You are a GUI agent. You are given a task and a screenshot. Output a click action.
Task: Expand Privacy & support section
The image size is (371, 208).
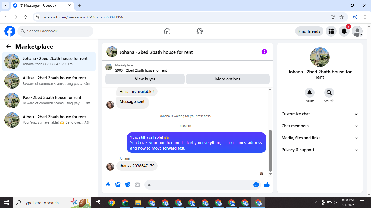[320, 150]
